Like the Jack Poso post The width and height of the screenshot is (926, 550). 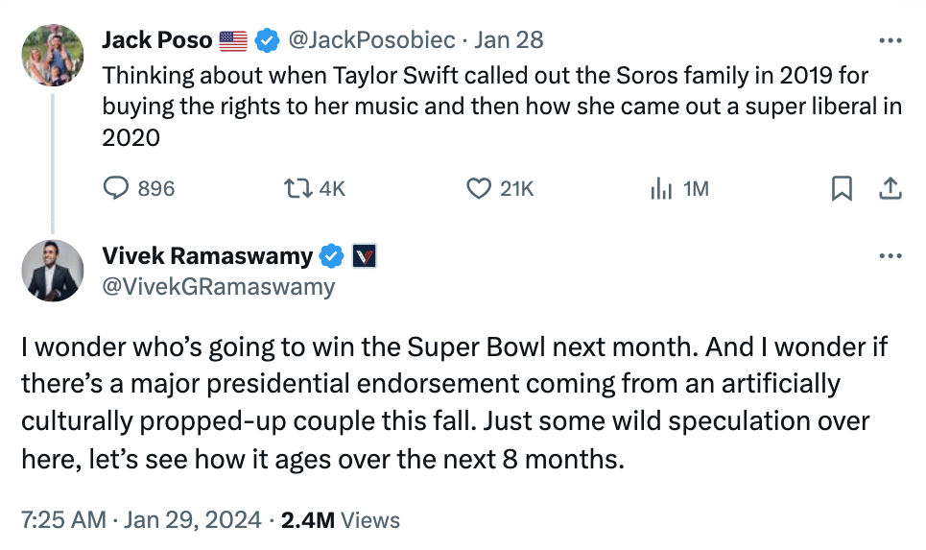click(x=479, y=189)
